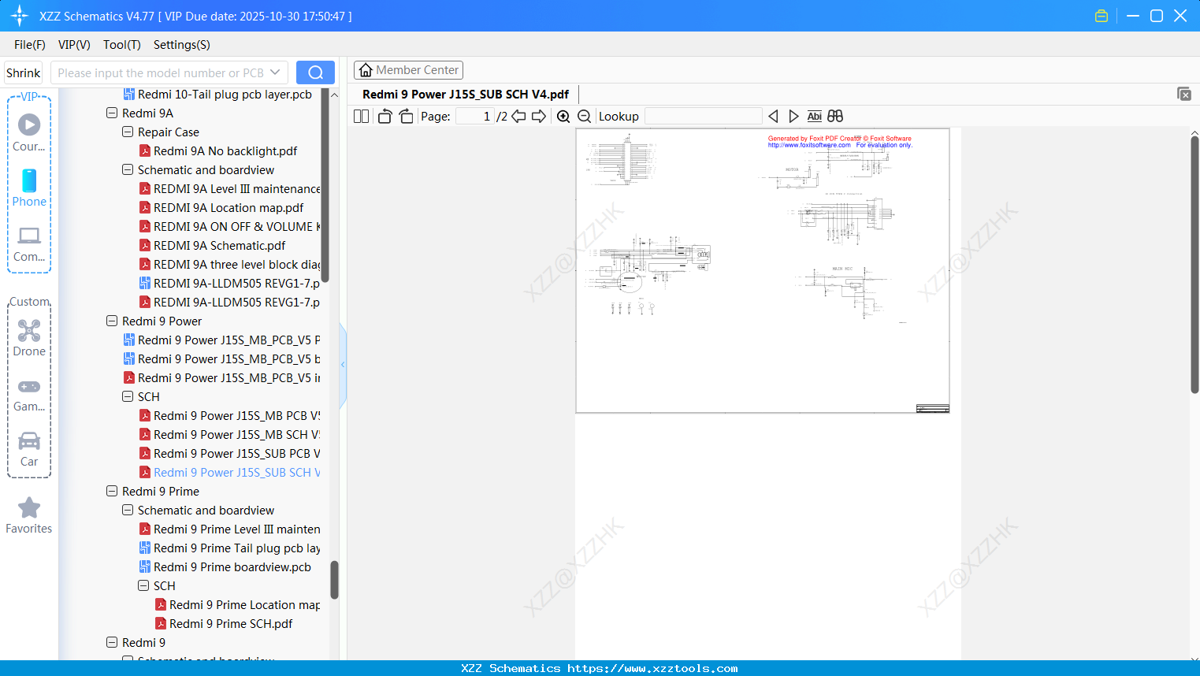Switch to the two-page side-by-side view

(361, 117)
